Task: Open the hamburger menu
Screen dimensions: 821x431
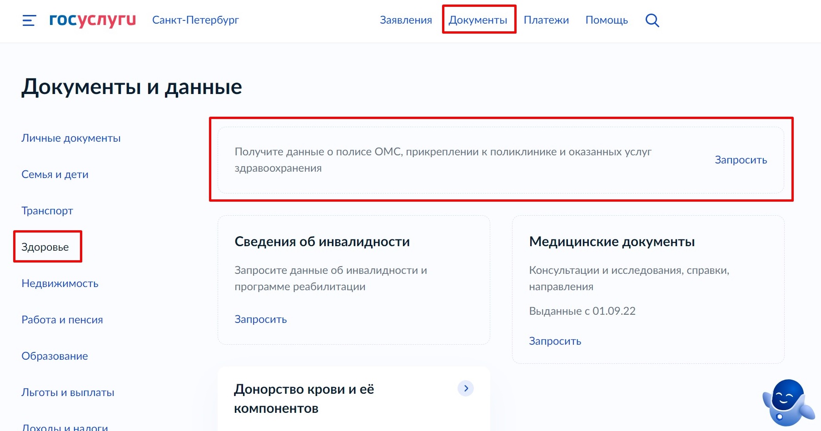Action: tap(29, 20)
